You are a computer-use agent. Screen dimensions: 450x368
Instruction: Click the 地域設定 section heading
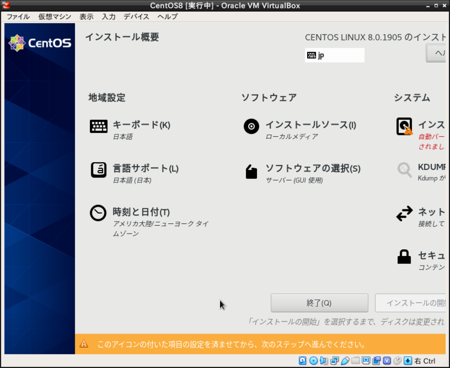(107, 97)
